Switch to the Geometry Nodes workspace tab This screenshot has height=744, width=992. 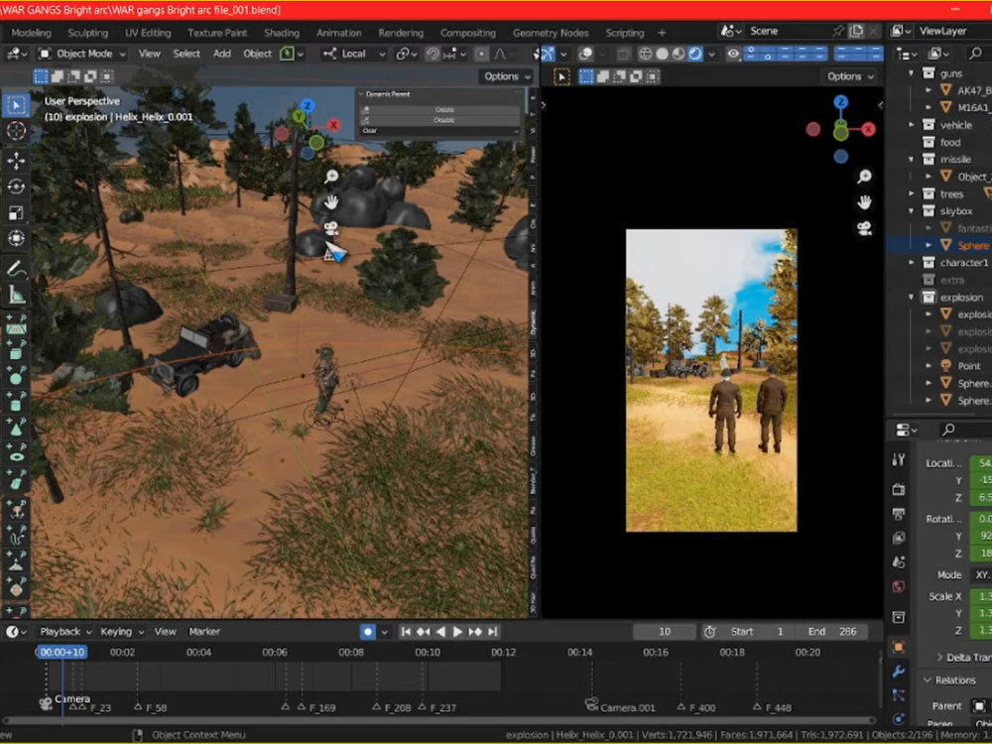(551, 33)
